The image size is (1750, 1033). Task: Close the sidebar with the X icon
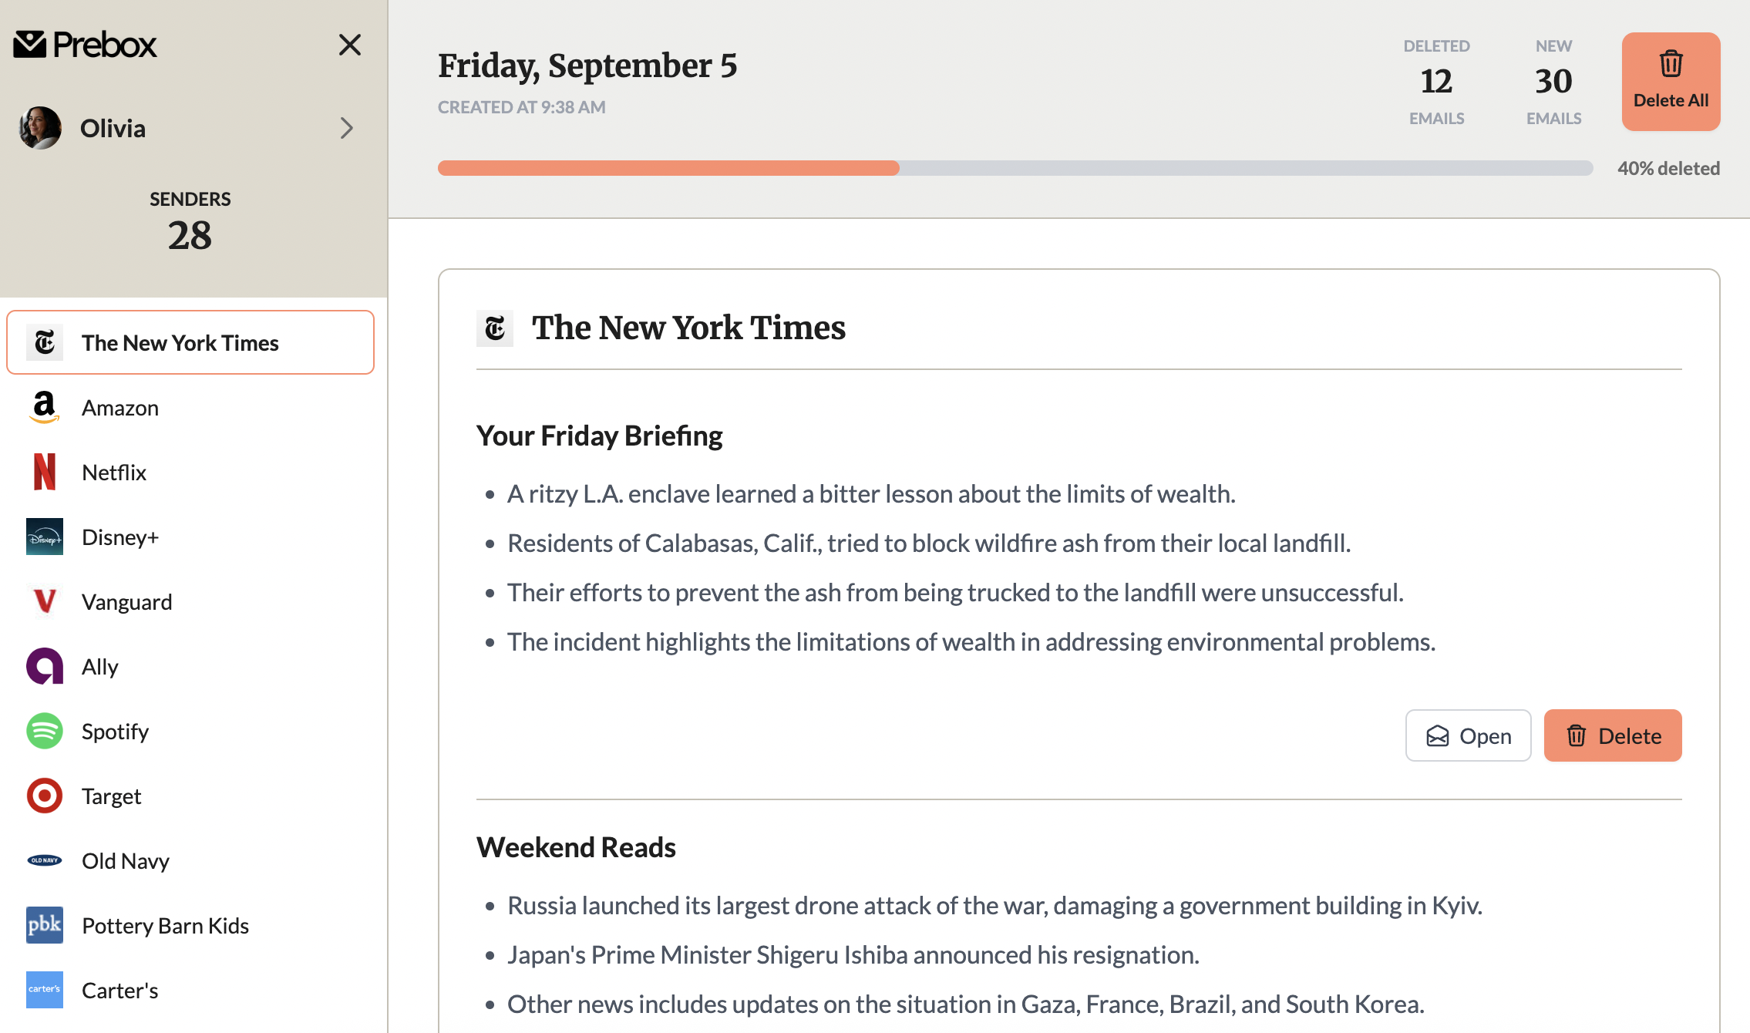350,45
